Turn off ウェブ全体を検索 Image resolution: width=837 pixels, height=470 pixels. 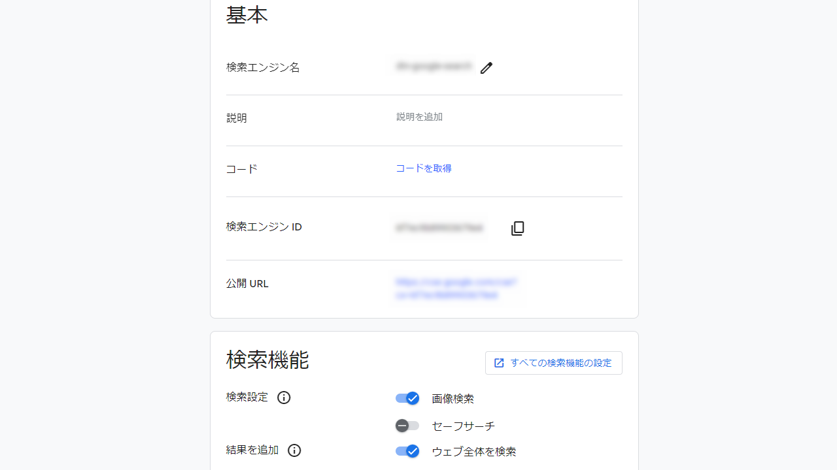point(407,451)
